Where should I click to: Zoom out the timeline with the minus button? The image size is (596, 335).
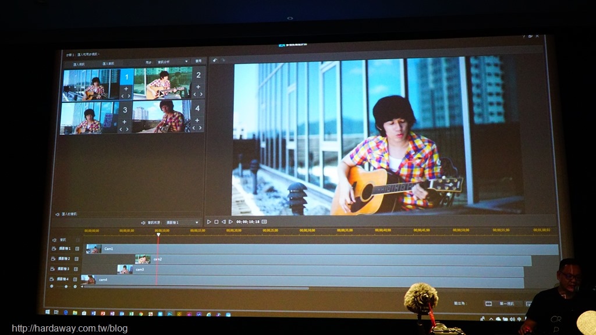[52, 286]
